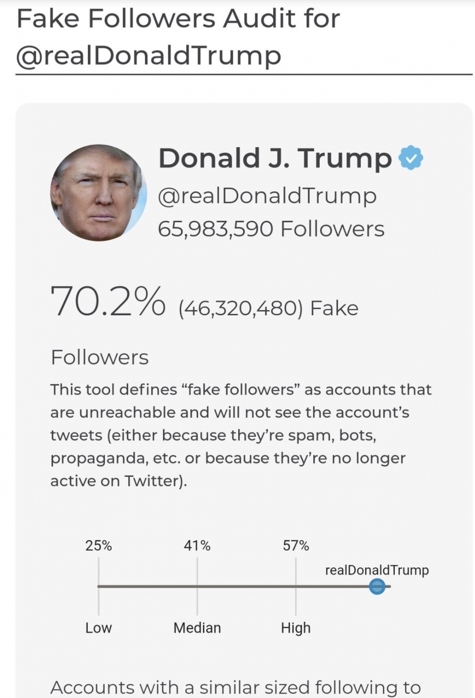Click the Fake Followers Audit page heading
Viewport: 475px width, 698px height.
coord(178,19)
